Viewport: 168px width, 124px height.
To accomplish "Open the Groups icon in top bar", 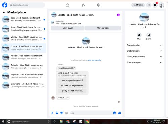I will pos(99,5).
